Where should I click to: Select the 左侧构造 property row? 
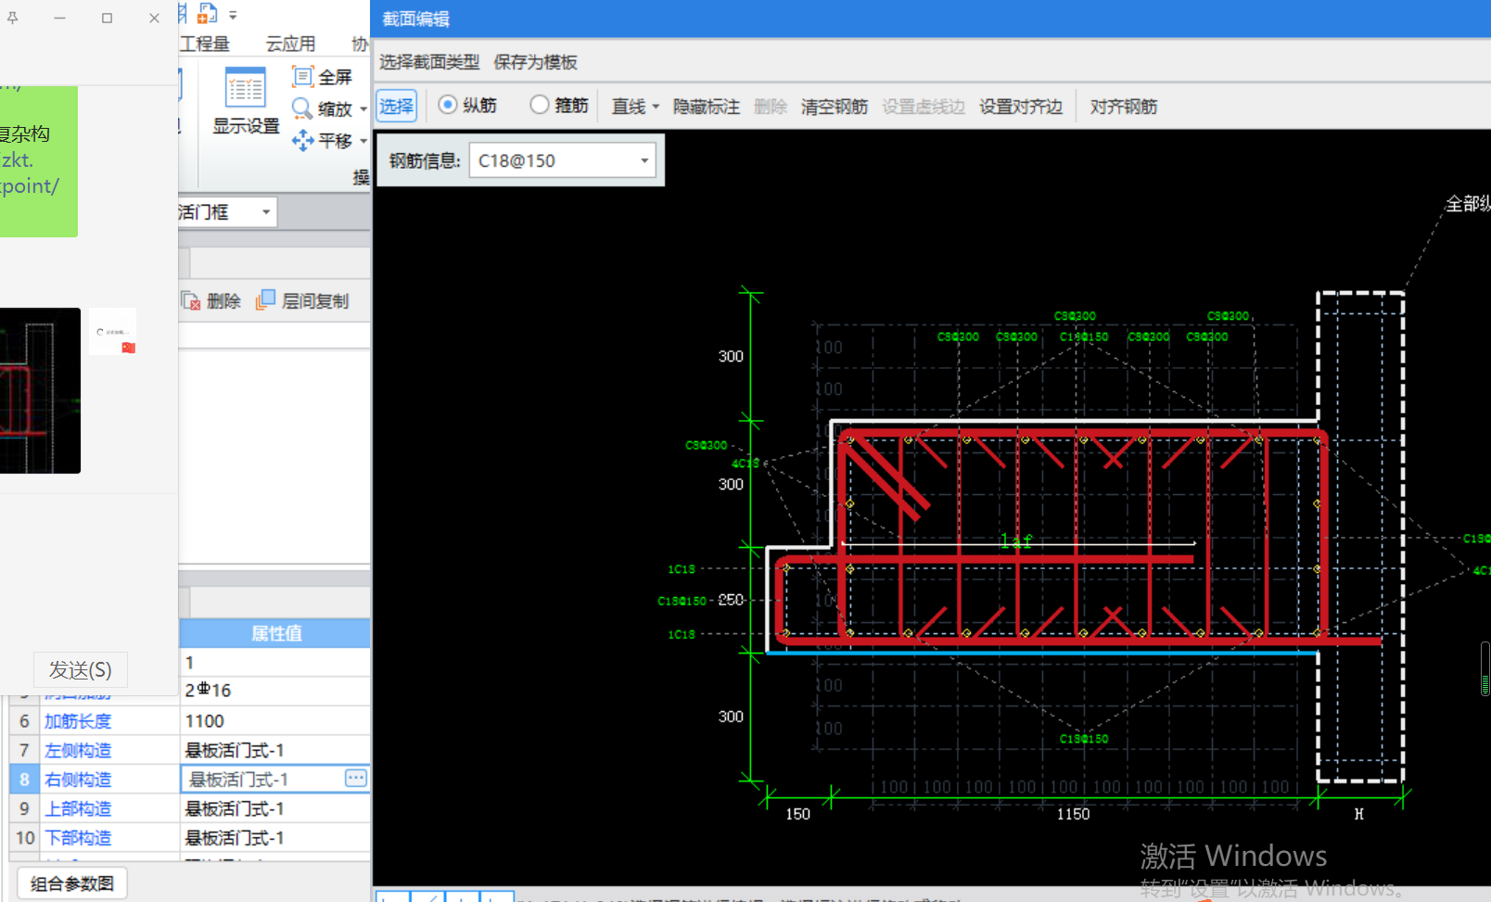190,750
